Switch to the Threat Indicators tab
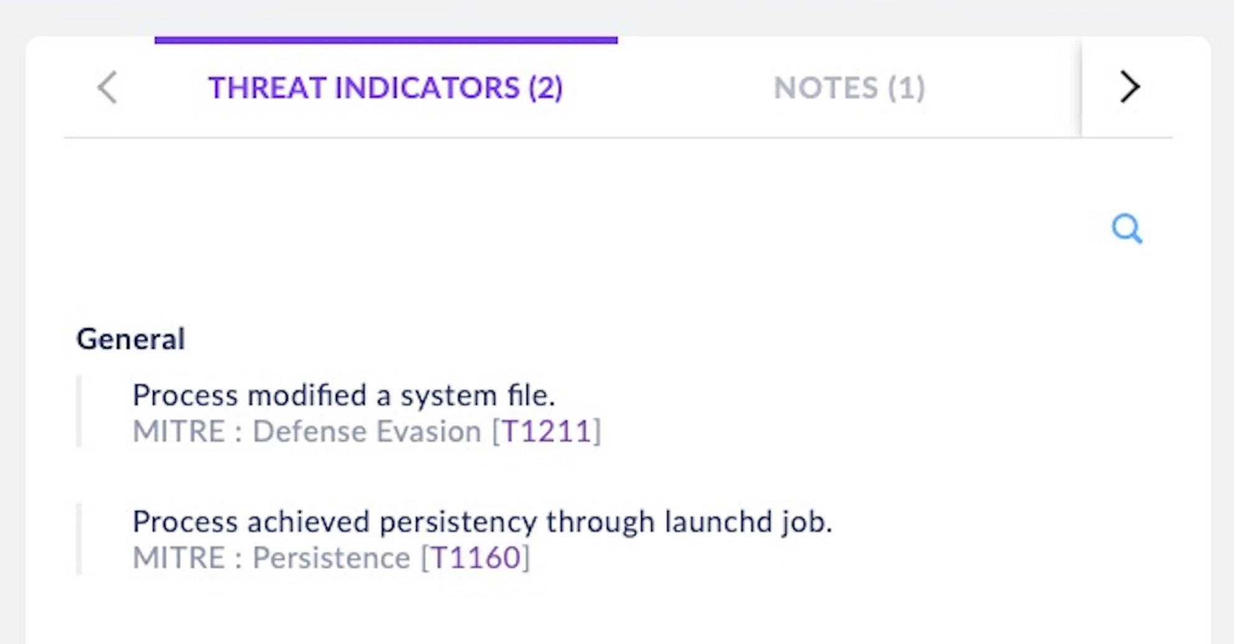The height and width of the screenshot is (644, 1234). 385,88
